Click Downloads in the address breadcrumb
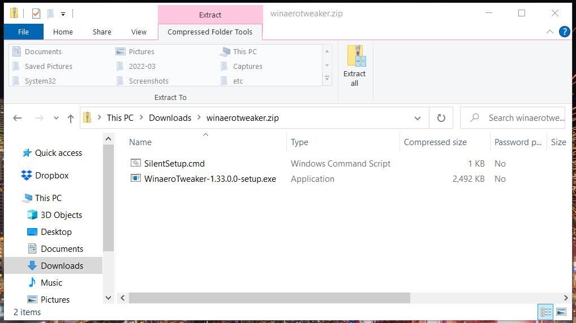This screenshot has height=323, width=576. pos(170,117)
